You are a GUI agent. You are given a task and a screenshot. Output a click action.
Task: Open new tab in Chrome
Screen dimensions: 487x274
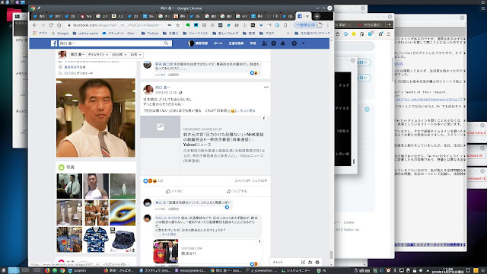(317, 16)
